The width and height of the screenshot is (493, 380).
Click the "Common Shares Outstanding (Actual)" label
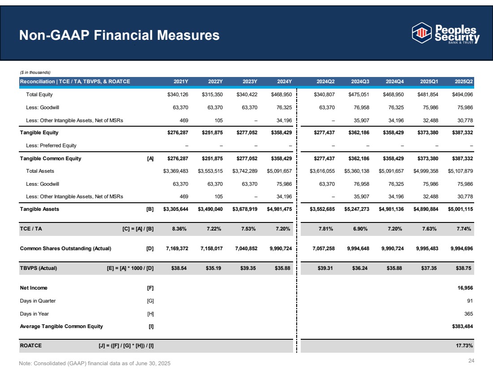[65, 248]
